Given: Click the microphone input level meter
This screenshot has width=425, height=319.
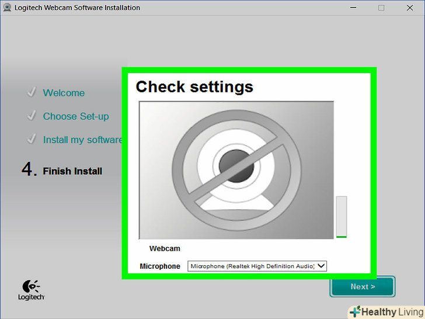Looking at the screenshot, I should click(341, 217).
